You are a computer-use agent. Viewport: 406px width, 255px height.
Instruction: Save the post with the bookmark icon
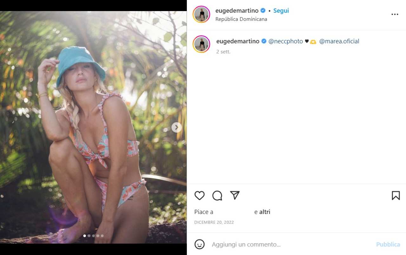point(396,196)
